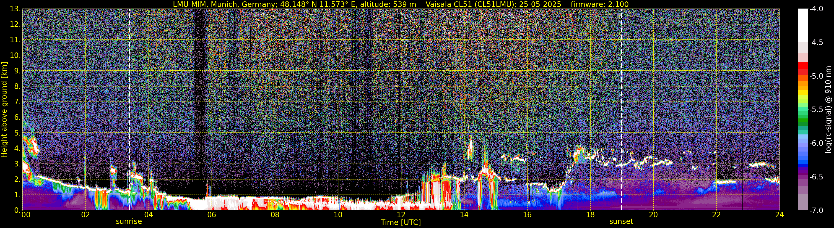Click the white dashed sunrise marker line
Viewport: 834px width, 228px height.
pyautogui.click(x=129, y=110)
